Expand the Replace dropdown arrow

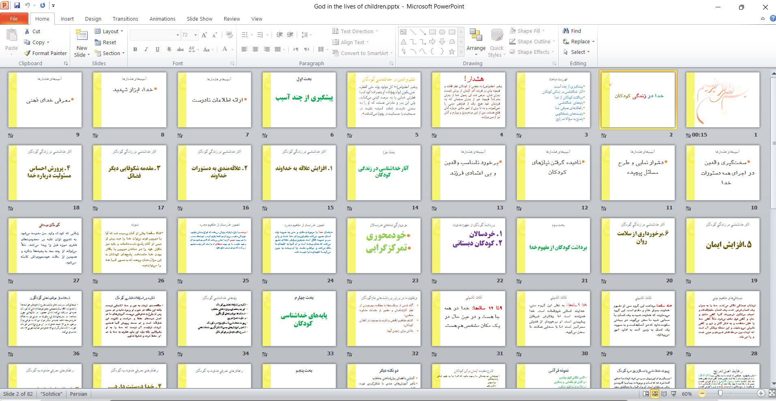pos(593,42)
